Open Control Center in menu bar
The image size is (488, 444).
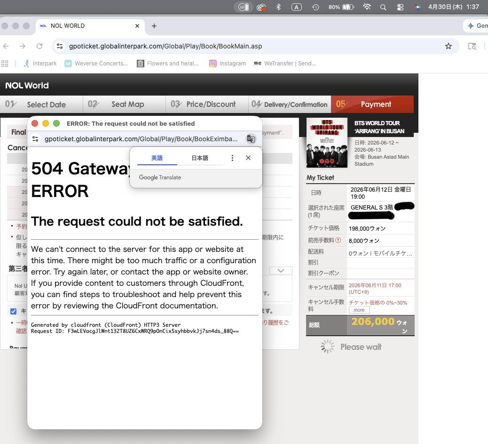pyautogui.click(x=400, y=7)
